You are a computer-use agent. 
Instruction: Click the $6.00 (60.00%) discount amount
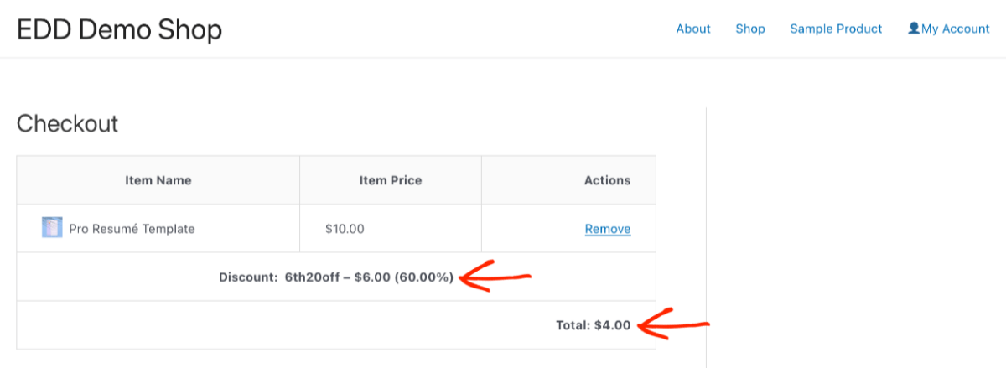(x=407, y=277)
